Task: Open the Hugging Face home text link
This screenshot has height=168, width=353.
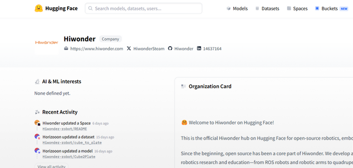Action: (x=61, y=8)
